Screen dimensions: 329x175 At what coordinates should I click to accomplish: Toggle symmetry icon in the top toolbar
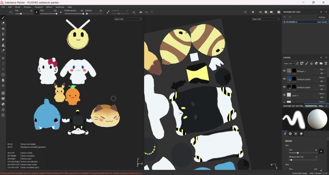[141, 12]
